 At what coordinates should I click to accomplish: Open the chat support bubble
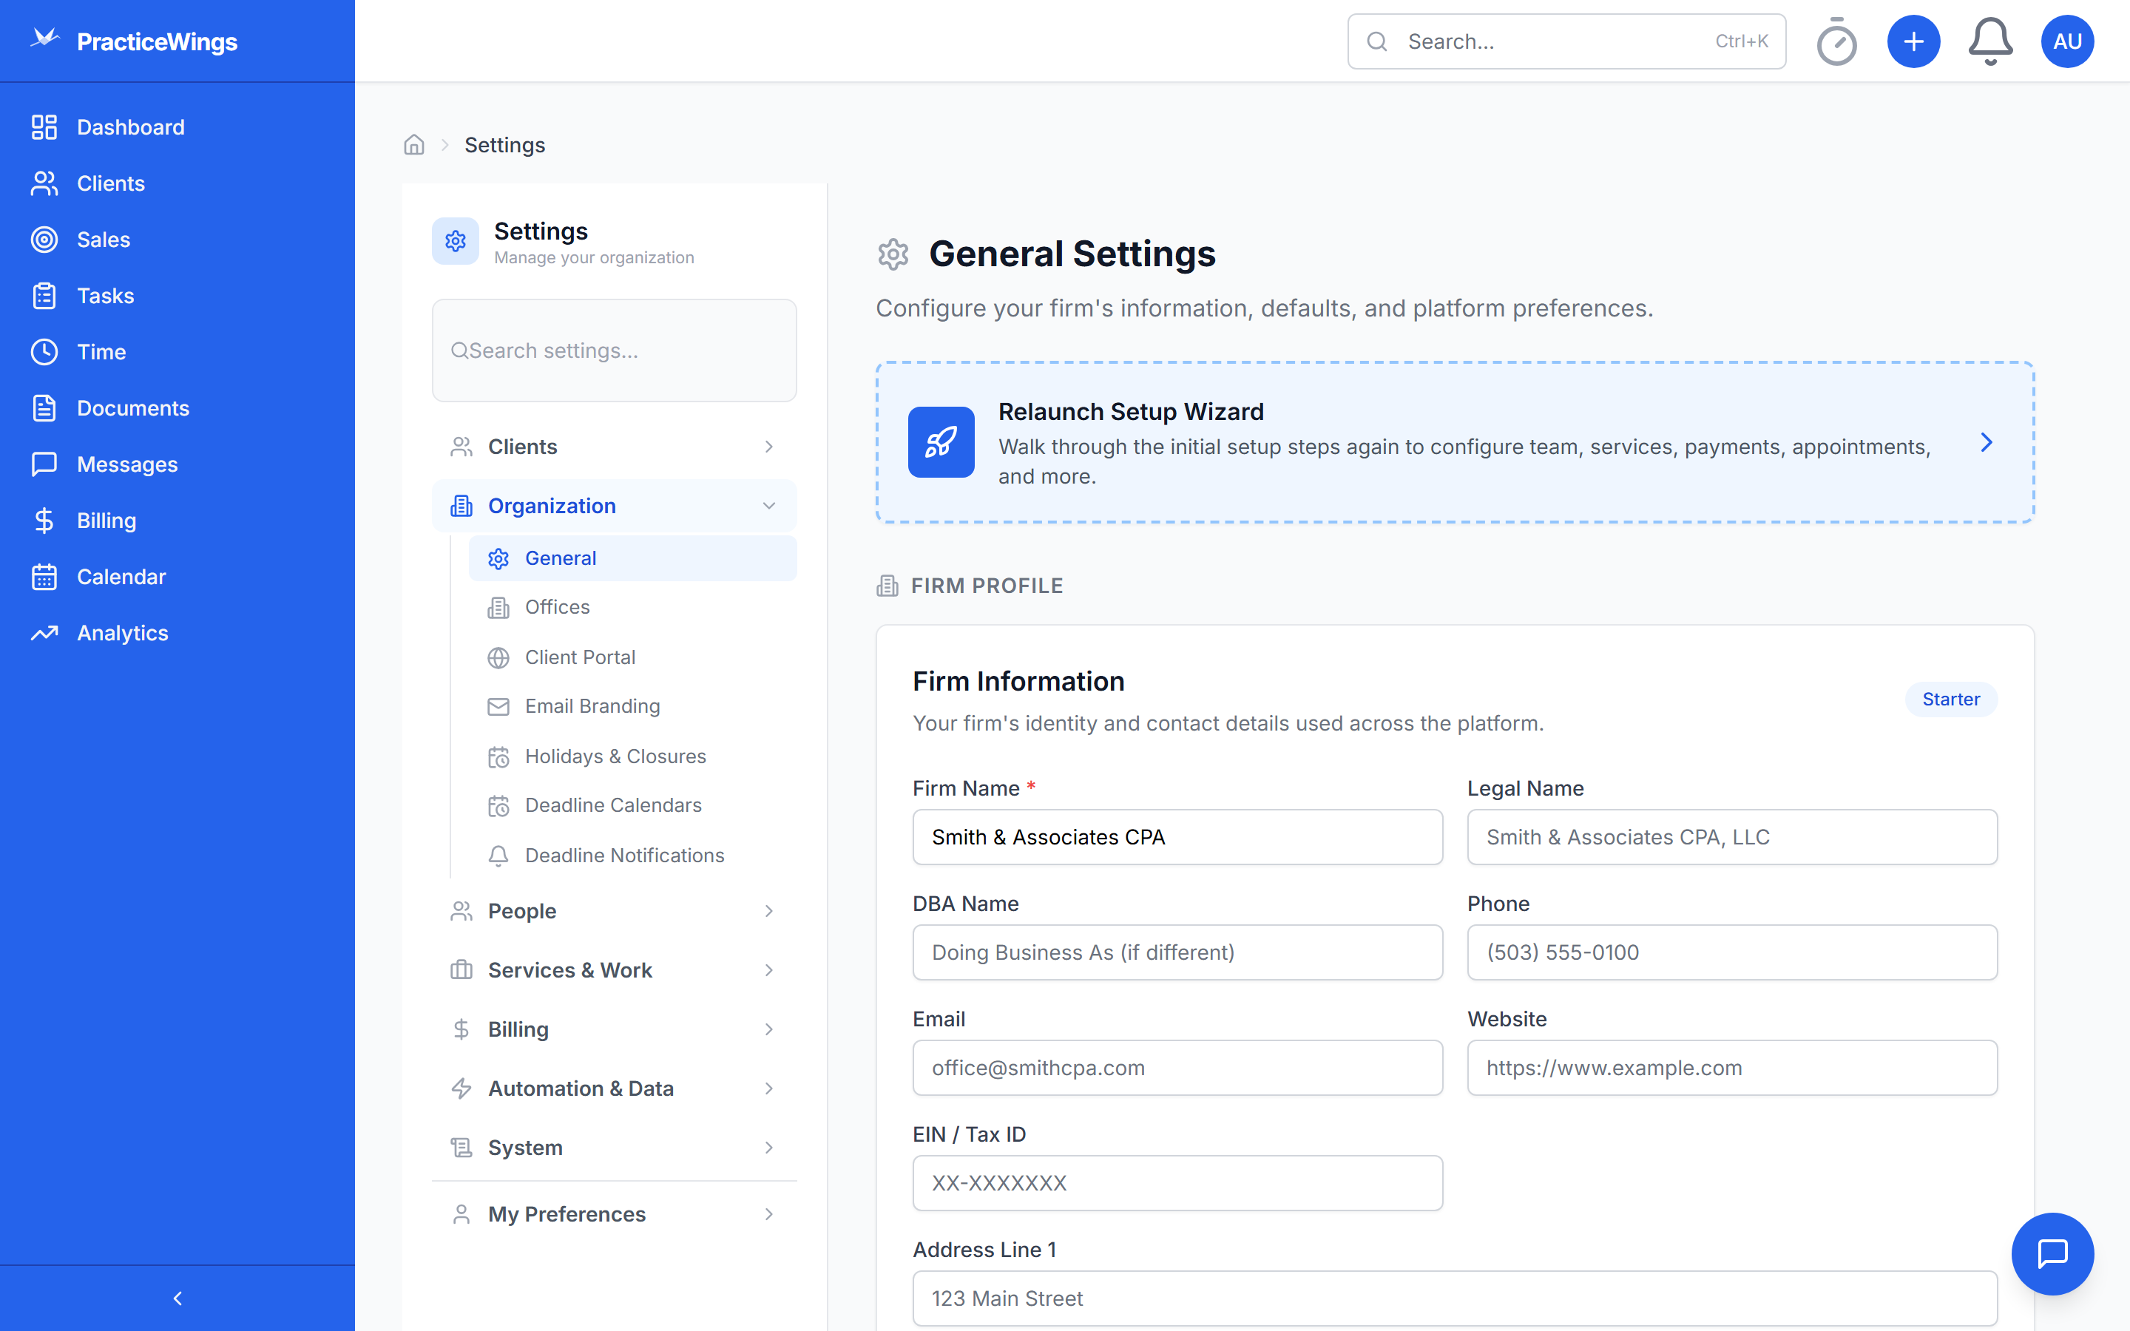(x=2052, y=1253)
